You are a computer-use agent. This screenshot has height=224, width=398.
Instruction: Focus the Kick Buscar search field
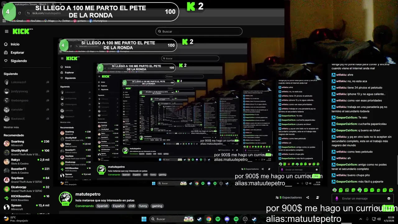click(199, 31)
